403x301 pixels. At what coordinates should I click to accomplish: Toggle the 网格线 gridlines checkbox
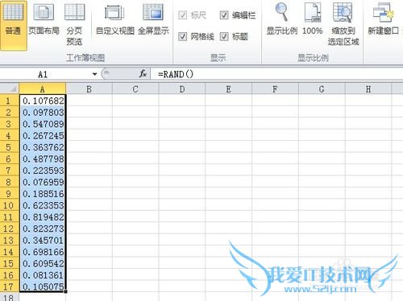coord(183,36)
